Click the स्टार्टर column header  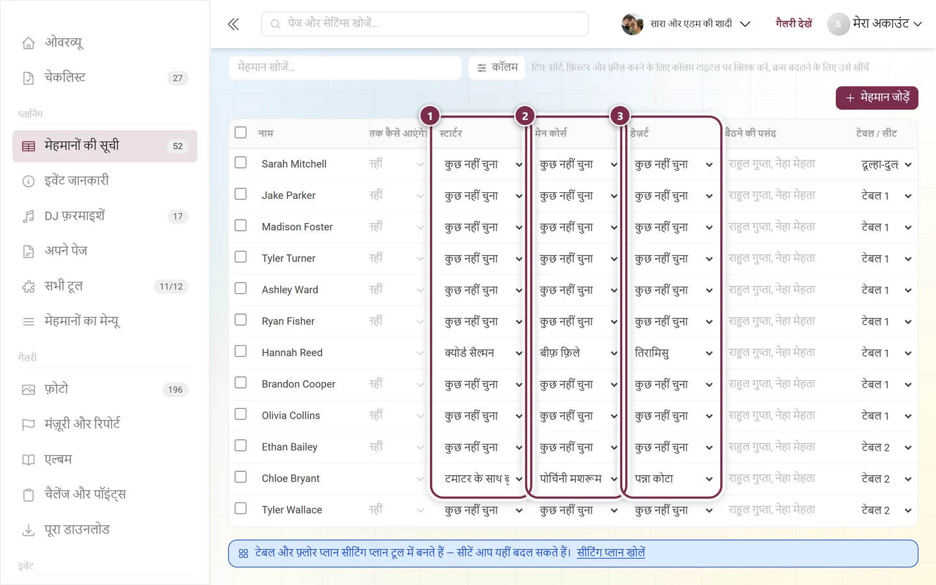[450, 133]
